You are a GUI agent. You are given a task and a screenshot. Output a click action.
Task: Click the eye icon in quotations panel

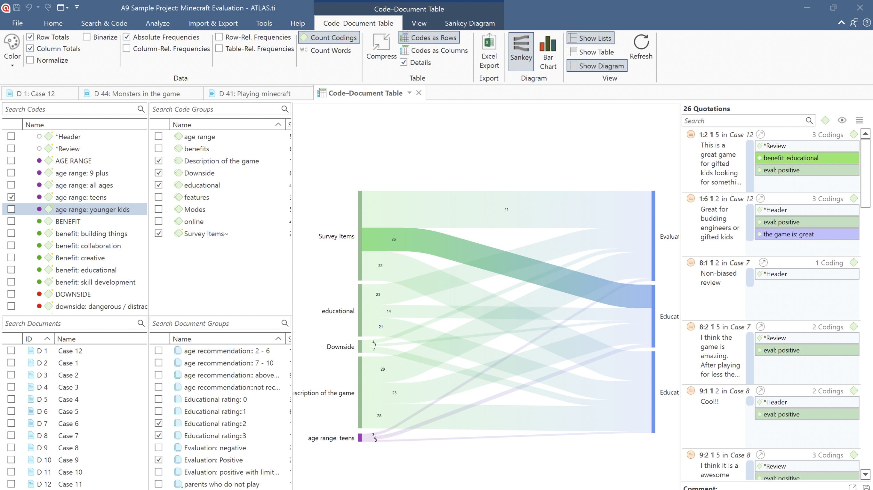pyautogui.click(x=842, y=120)
